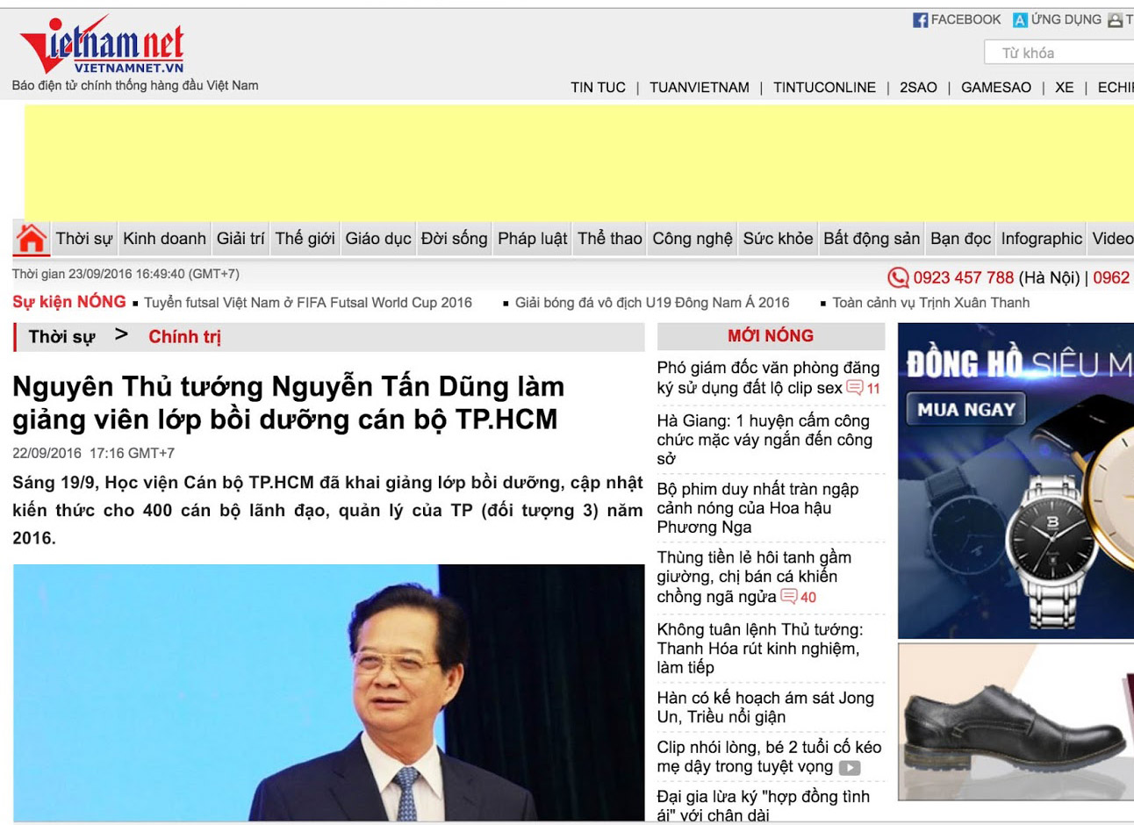The image size is (1134, 825).
Task: Click the Từ khóa search field
Action: coord(1058,54)
